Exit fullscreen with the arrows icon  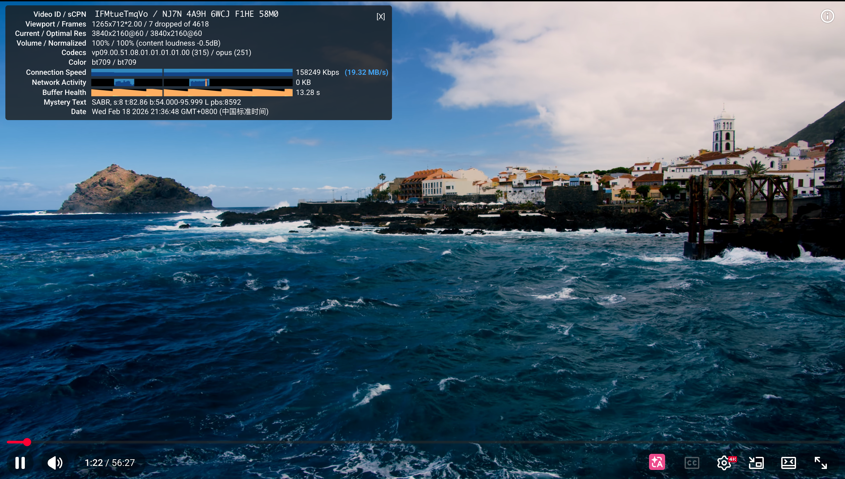click(821, 463)
